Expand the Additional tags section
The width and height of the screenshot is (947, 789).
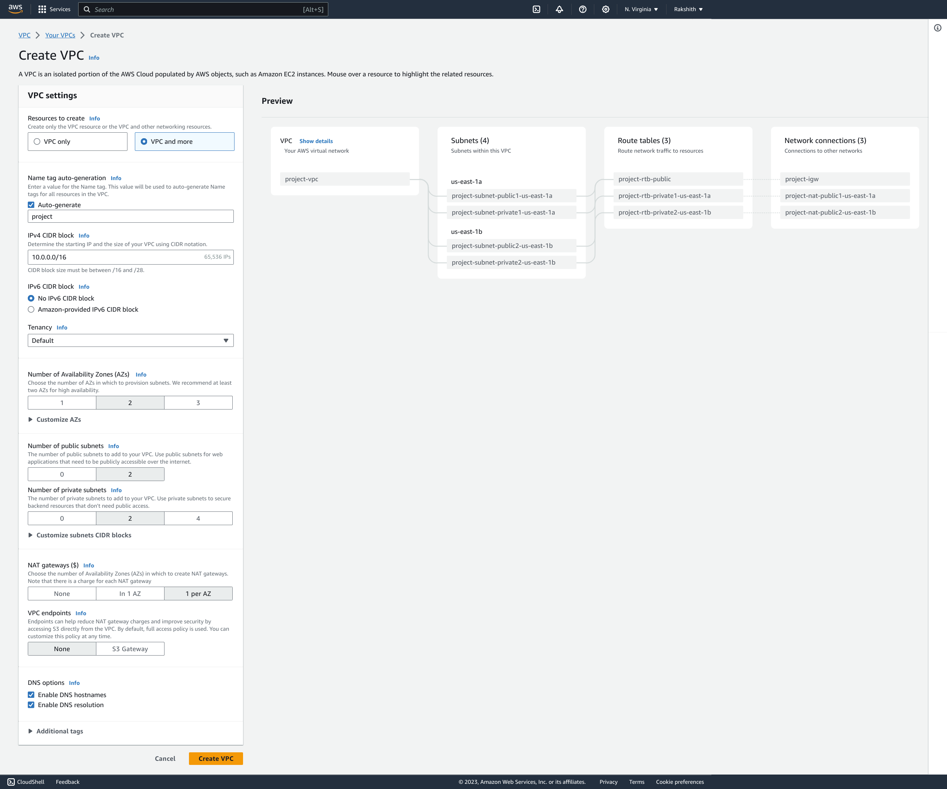[x=56, y=731]
